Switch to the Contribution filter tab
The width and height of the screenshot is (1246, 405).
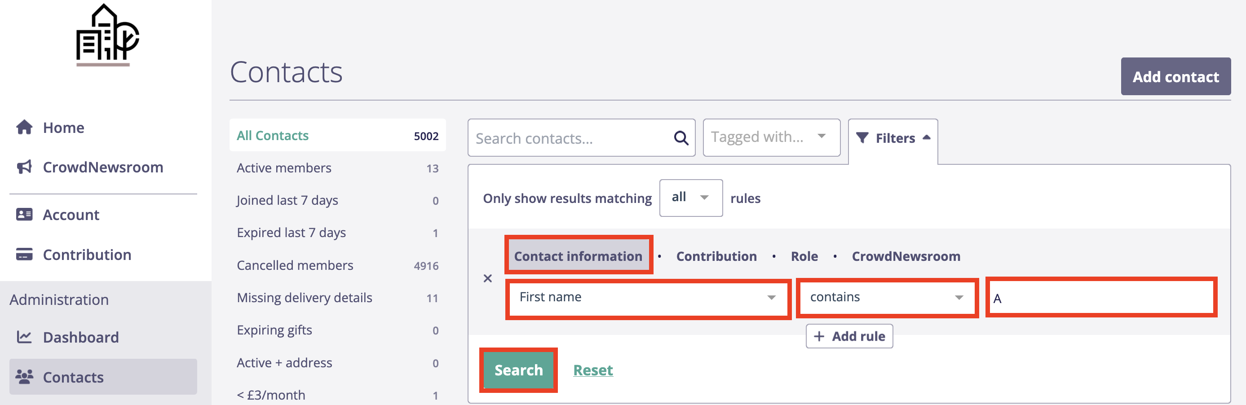(x=716, y=256)
